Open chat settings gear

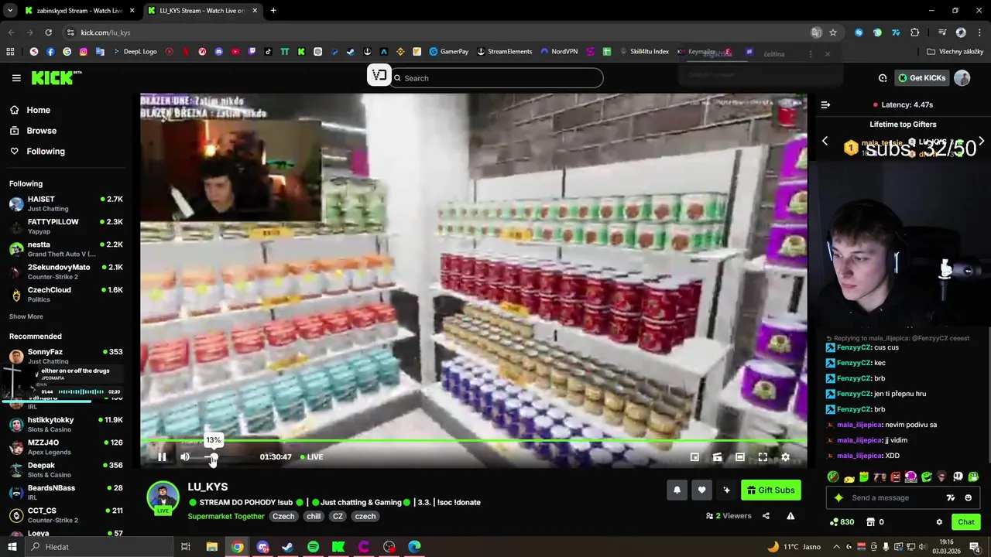coord(939,522)
